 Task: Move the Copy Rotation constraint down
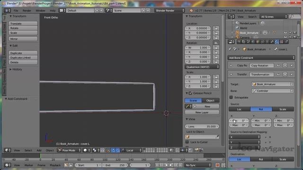[x=285, y=66]
